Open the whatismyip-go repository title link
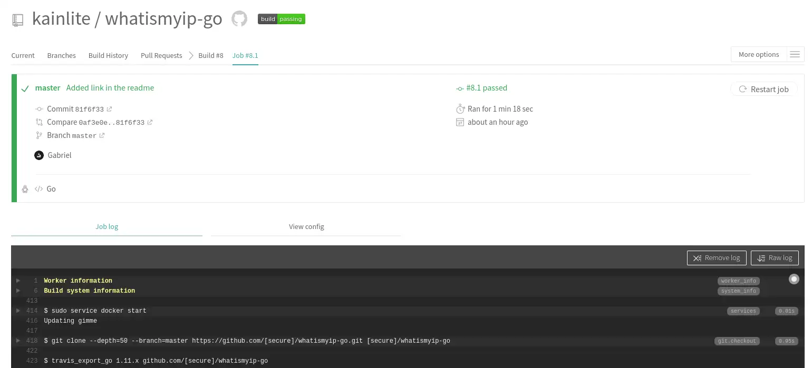The width and height of the screenshot is (812, 368). [163, 19]
